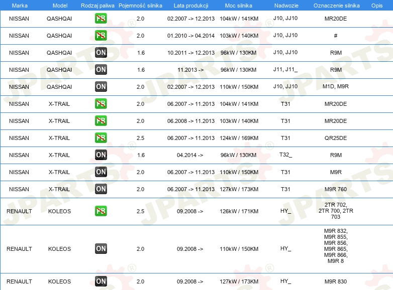Click power value 124kW / 169KM
Image resolution: width=393 pixels, height=290 pixels.
239,138
